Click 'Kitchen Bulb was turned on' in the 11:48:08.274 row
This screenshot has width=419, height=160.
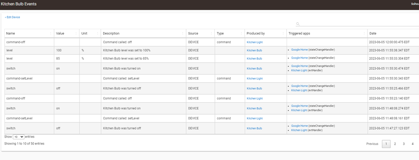pyautogui.click(x=122, y=108)
